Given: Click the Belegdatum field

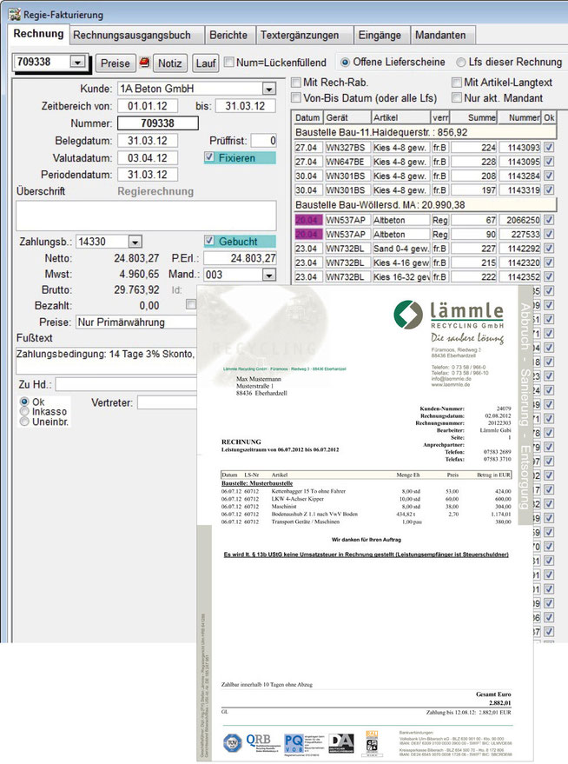Looking at the screenshot, I should tap(148, 141).
